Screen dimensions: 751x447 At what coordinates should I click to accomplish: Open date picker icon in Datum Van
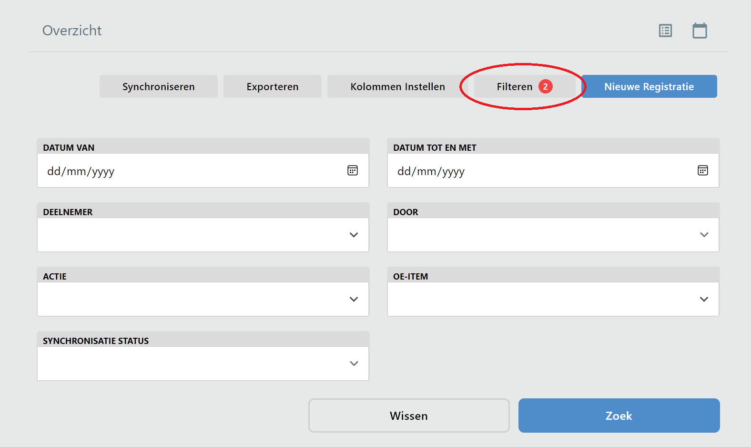coord(353,171)
